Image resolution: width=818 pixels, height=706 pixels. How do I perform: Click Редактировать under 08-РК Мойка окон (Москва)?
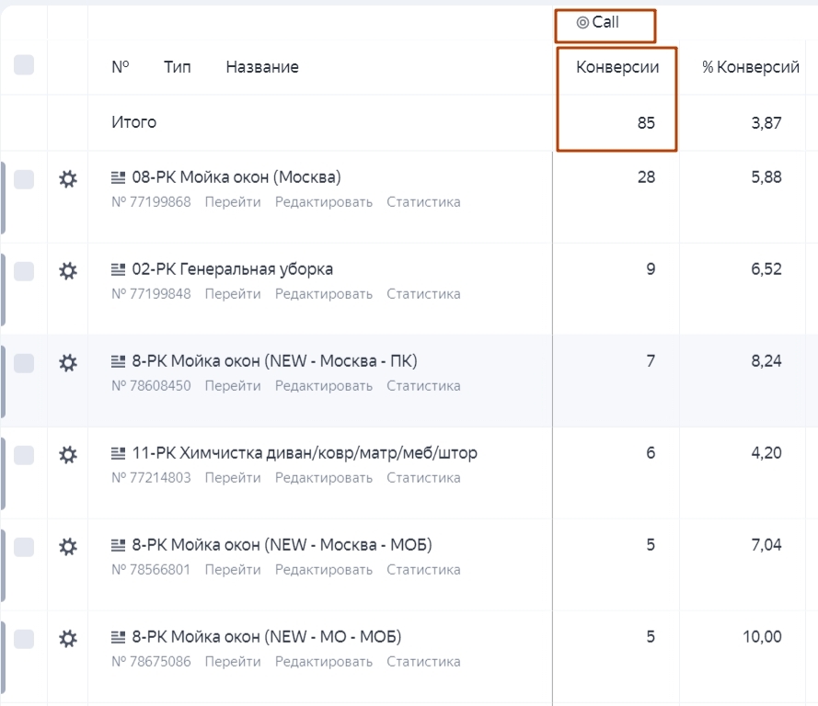click(x=324, y=202)
